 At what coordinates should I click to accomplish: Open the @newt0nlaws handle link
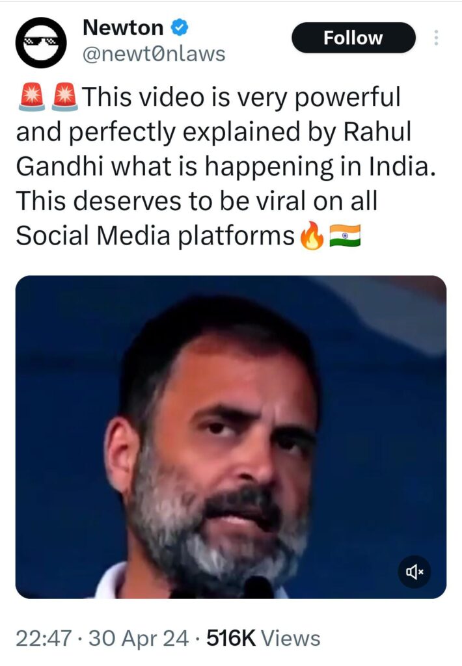(x=154, y=55)
